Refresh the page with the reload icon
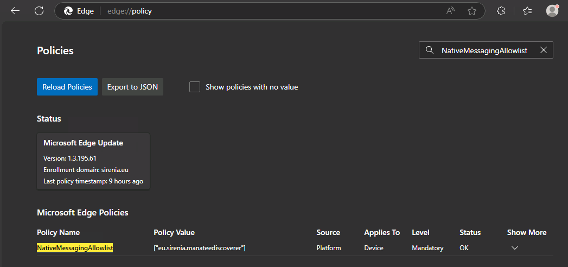 click(x=39, y=11)
